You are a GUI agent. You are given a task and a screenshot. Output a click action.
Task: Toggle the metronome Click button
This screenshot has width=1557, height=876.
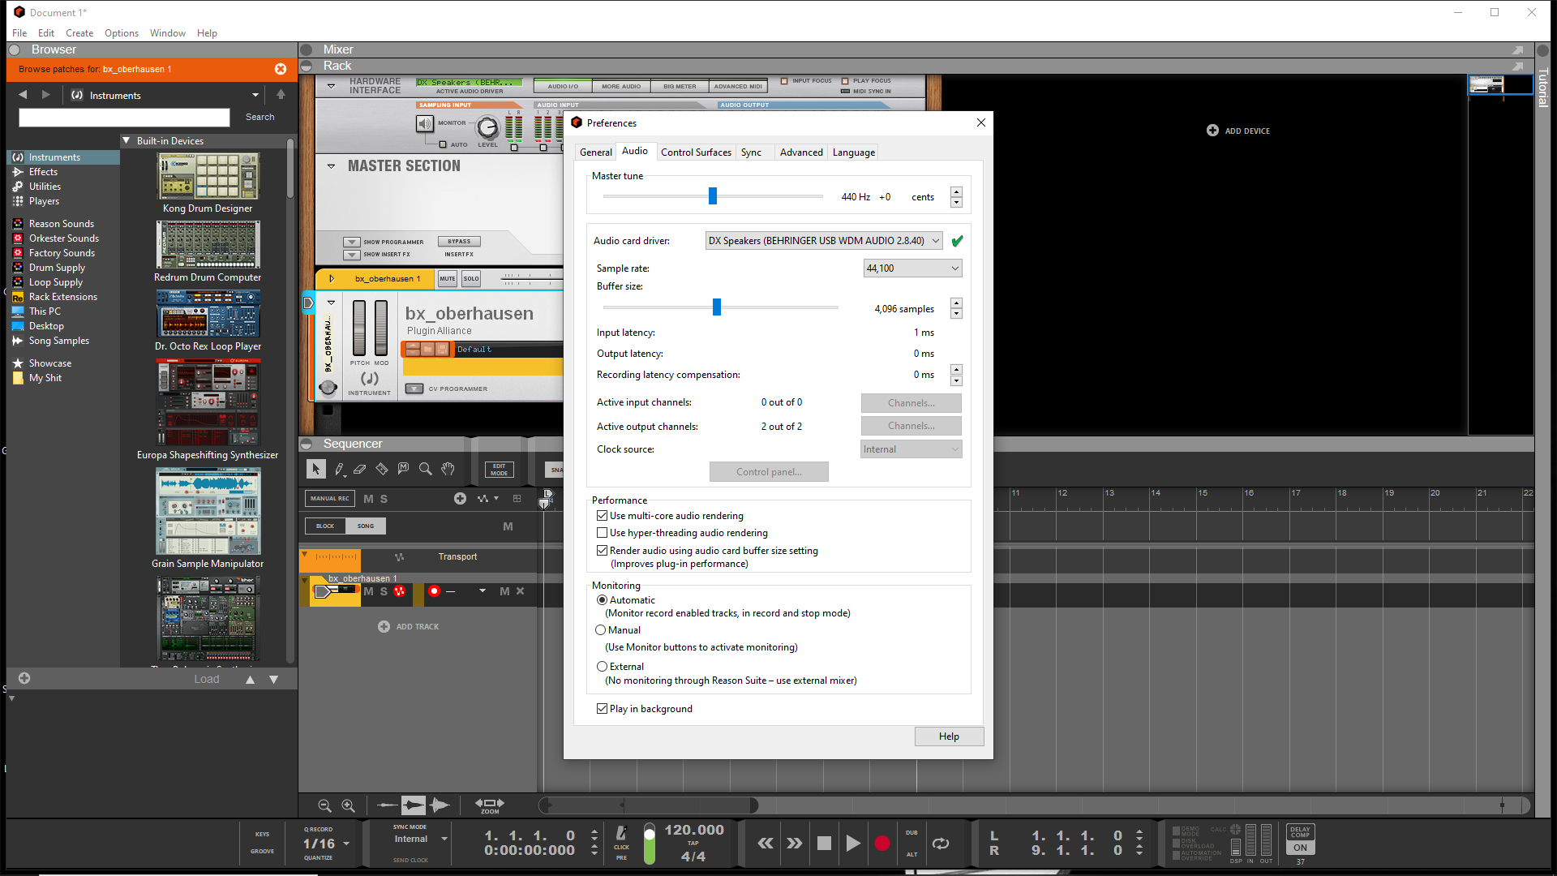pyautogui.click(x=621, y=834)
